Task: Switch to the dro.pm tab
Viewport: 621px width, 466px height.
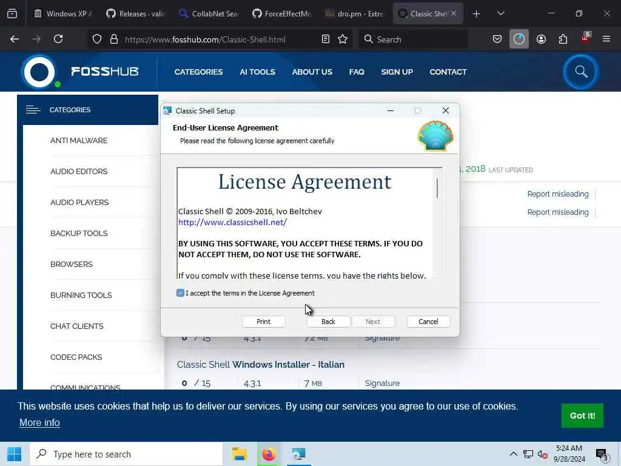Action: [354, 14]
